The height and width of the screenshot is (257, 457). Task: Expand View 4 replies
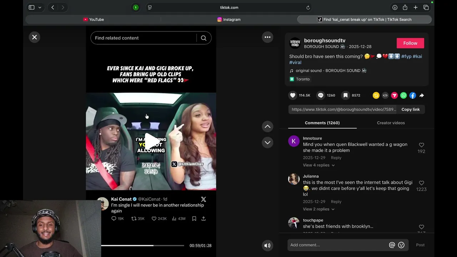(x=319, y=165)
